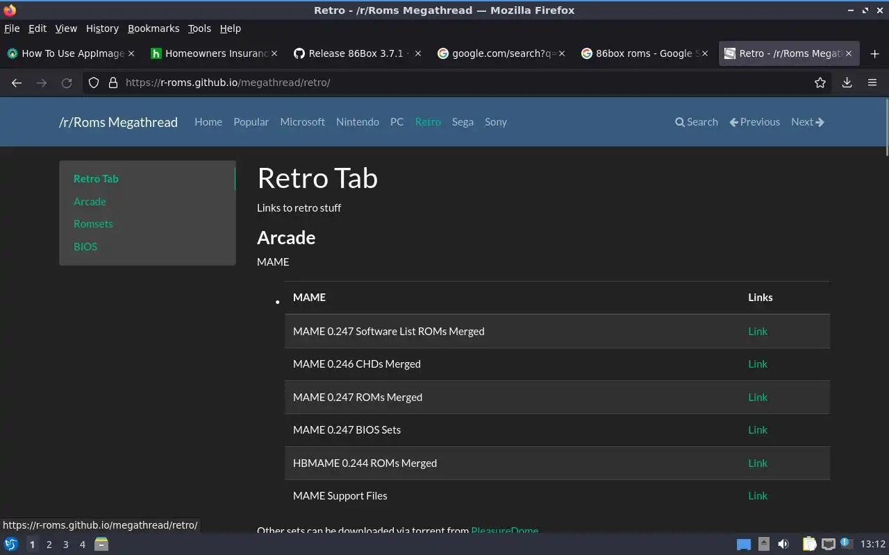Click the /r/Roms Megathread brand link
This screenshot has height=555, width=889.
118,122
